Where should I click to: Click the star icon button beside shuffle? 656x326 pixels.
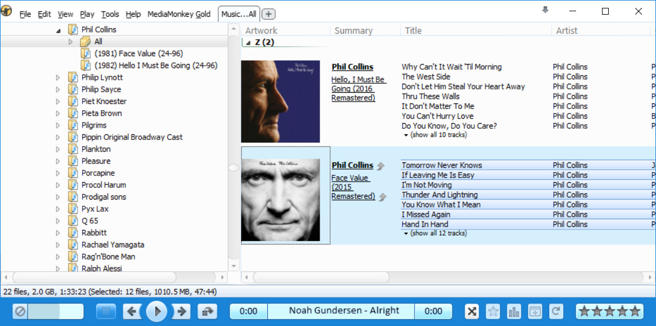click(493, 311)
